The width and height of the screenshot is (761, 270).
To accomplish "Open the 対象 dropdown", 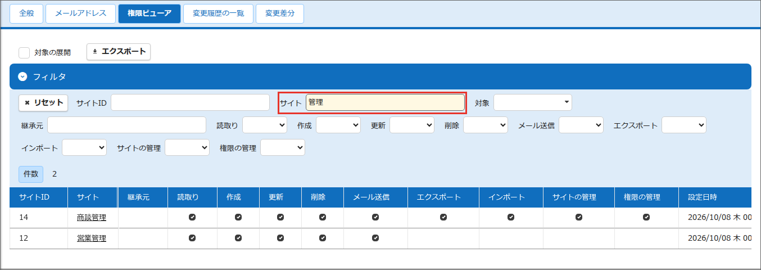I will point(533,102).
